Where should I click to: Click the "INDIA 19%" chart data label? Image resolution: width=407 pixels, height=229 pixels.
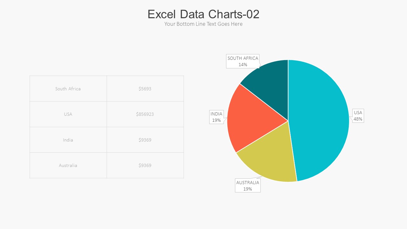[217, 117]
